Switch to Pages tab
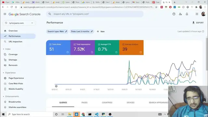Viewport: 208px width, 117px height. [x=84, y=103]
